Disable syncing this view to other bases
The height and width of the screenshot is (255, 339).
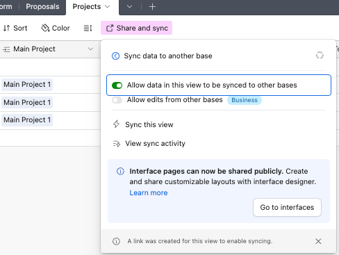point(117,85)
